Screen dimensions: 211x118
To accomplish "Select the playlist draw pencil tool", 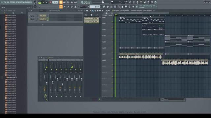I will [91, 10].
